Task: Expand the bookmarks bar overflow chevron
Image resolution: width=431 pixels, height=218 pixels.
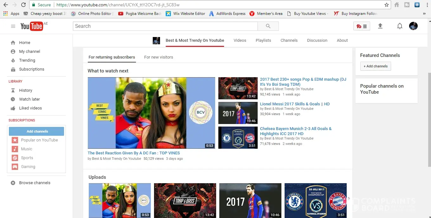Action: [424, 14]
